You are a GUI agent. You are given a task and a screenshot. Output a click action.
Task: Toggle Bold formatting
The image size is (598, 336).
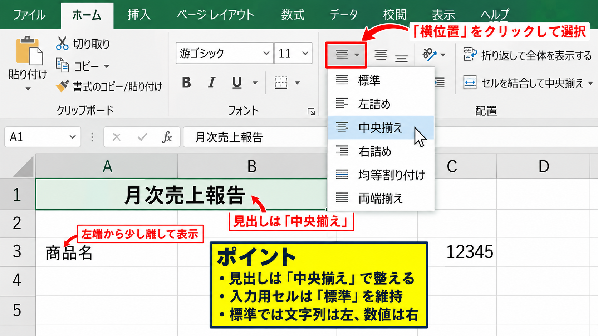186,83
